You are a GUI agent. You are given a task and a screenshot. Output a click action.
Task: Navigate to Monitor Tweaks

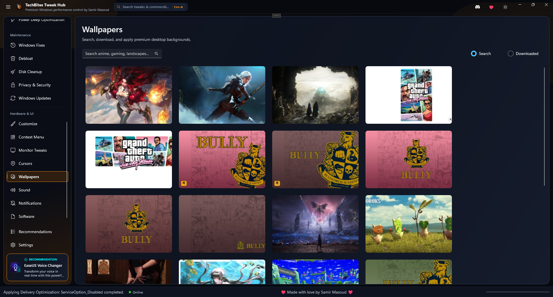coord(37,150)
